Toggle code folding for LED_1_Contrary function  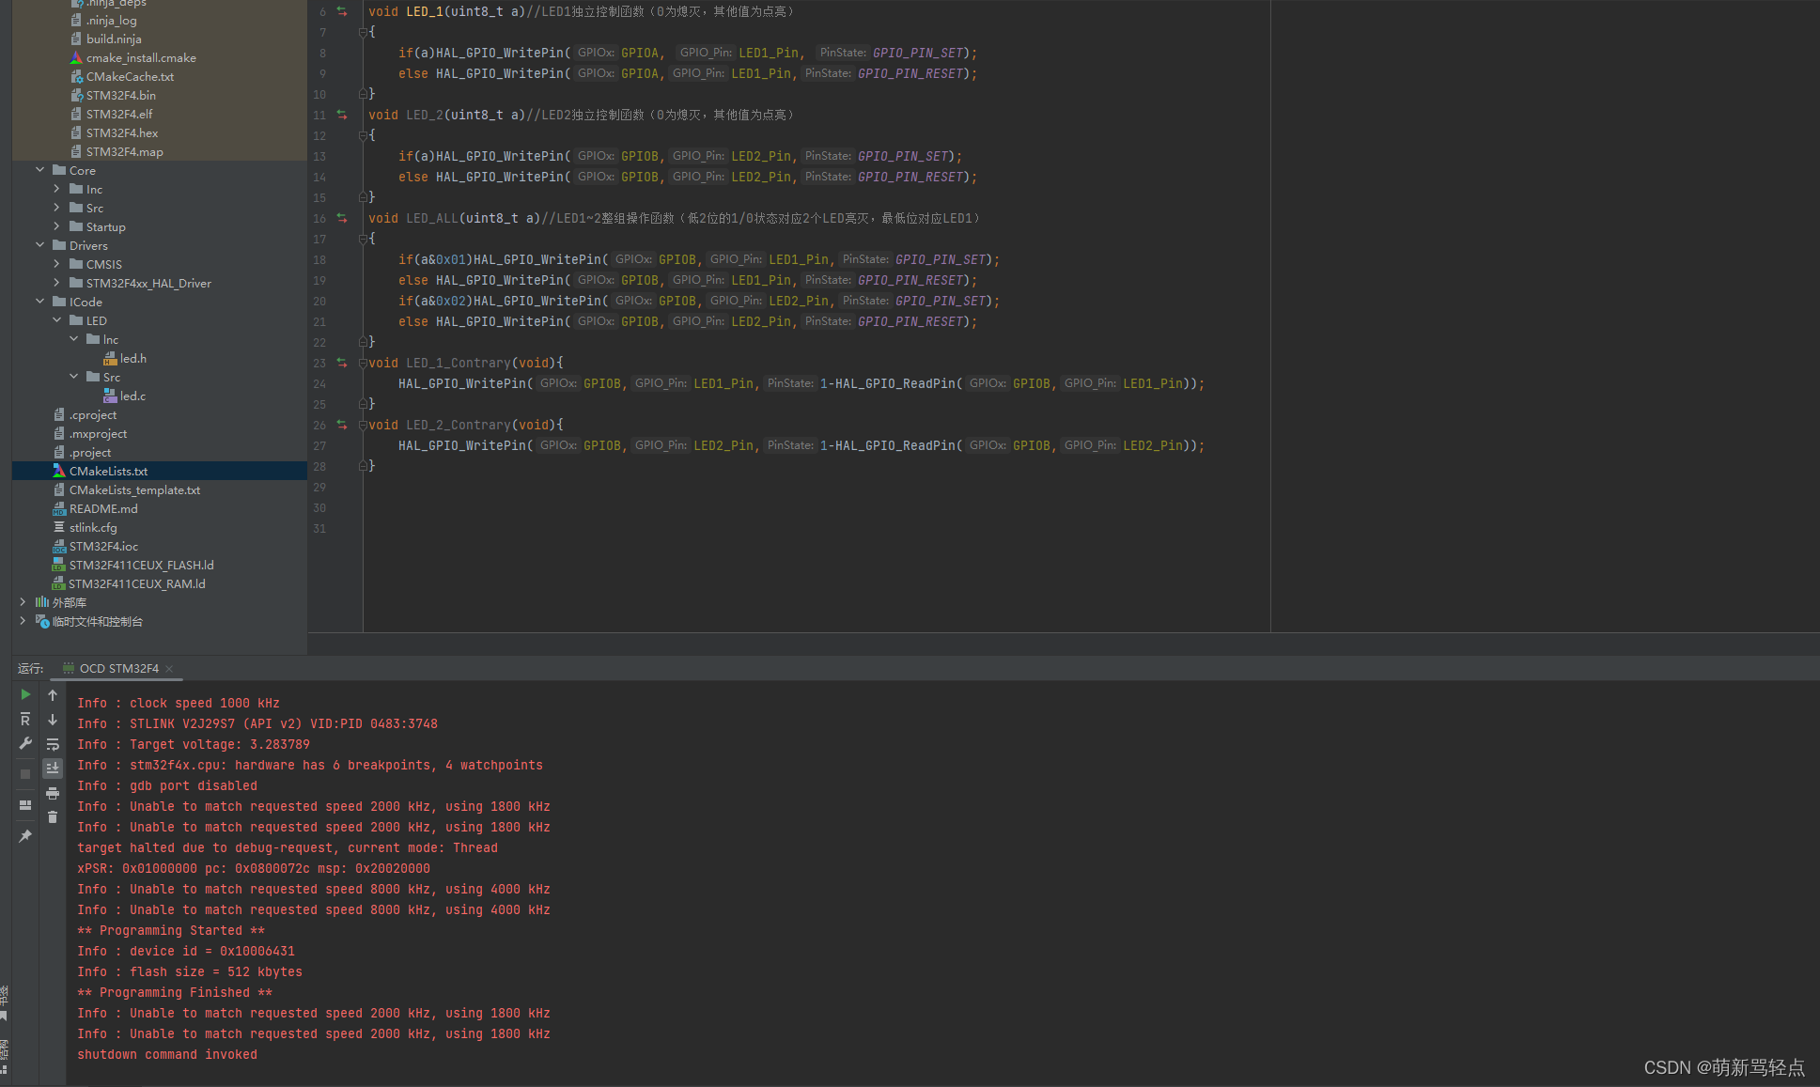[363, 363]
